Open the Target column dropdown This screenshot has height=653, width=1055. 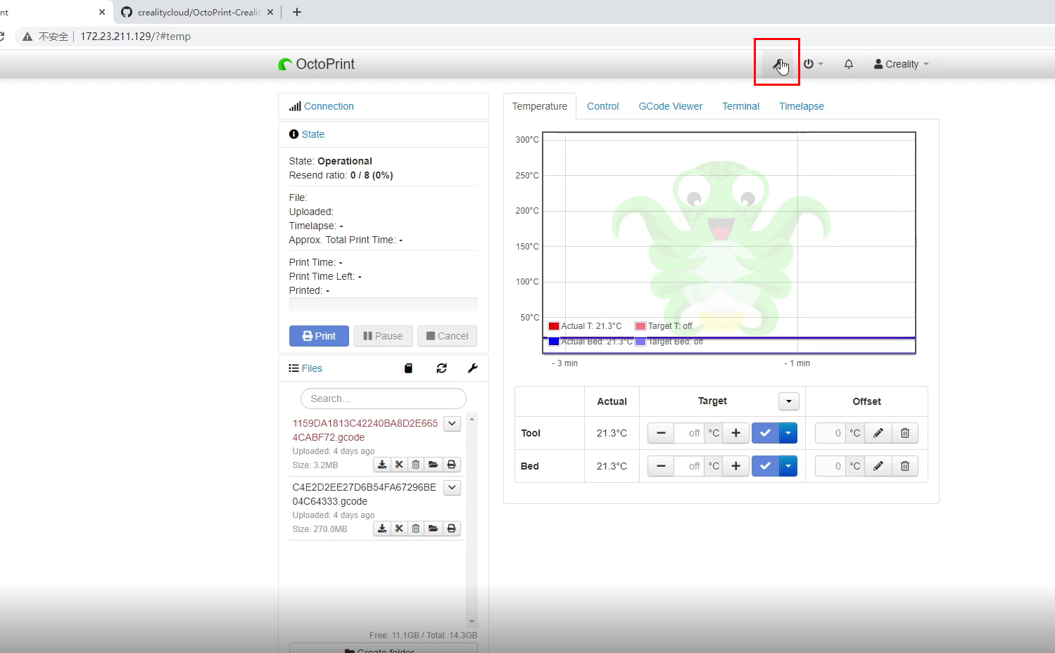788,401
